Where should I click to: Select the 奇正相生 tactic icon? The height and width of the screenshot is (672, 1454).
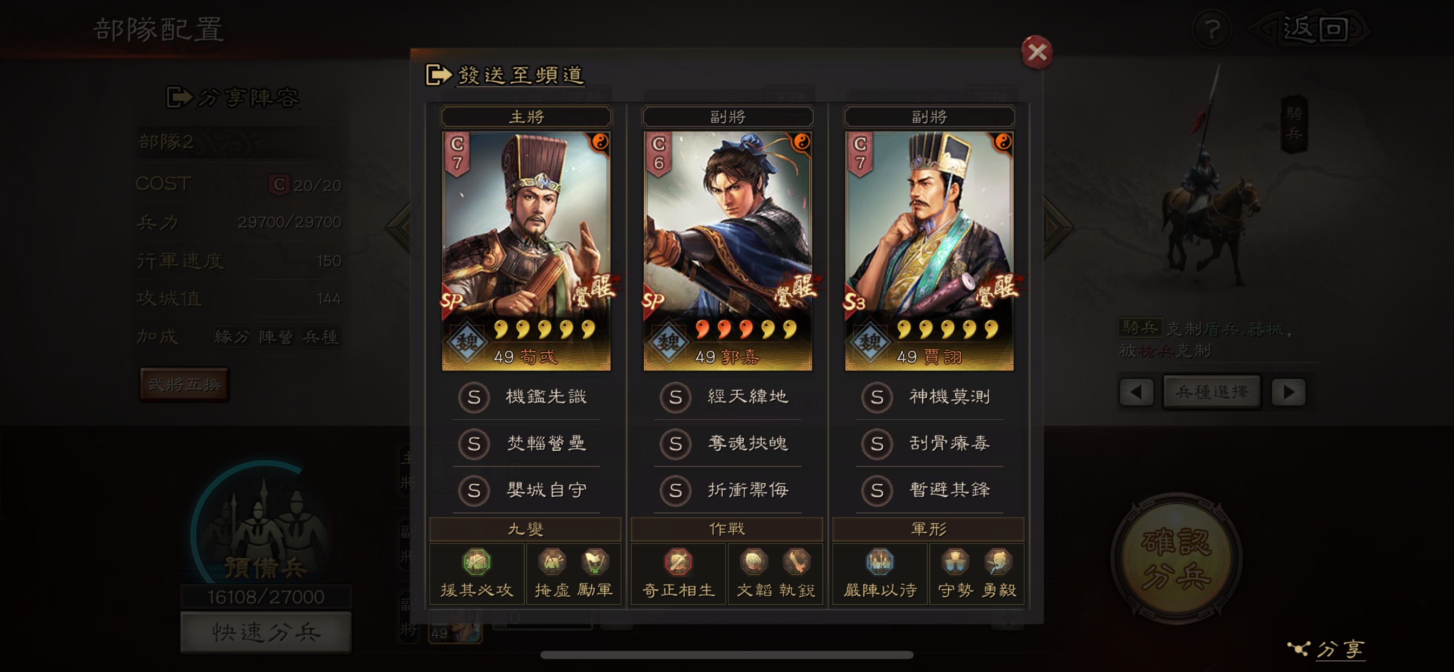coord(678,562)
